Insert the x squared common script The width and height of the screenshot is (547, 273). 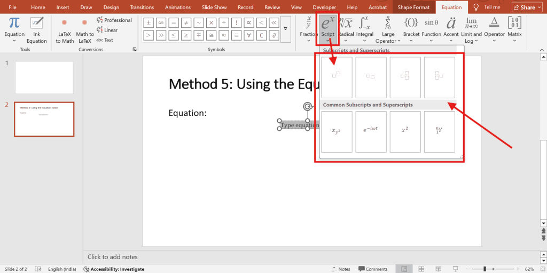[405, 131]
